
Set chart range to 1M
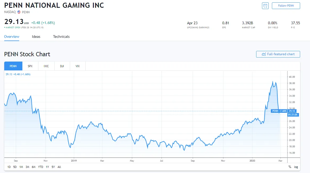[21, 167]
